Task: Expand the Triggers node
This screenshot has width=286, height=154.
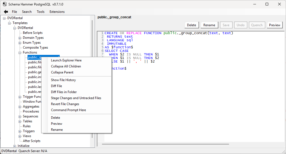Action: pyautogui.click(x=20, y=131)
